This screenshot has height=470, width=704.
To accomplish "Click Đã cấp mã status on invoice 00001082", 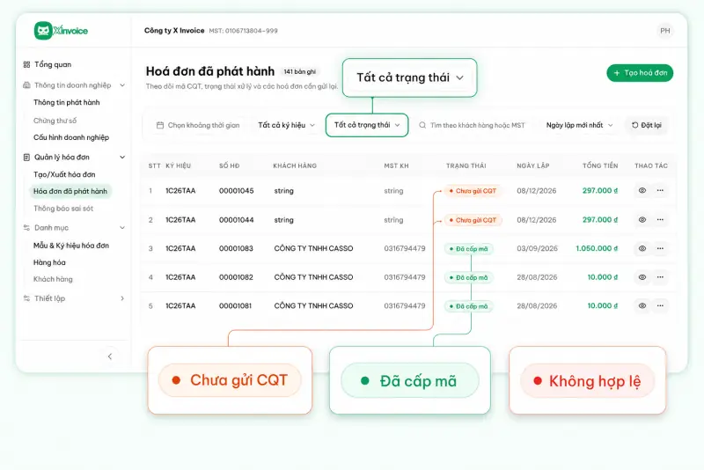I will [x=468, y=277].
